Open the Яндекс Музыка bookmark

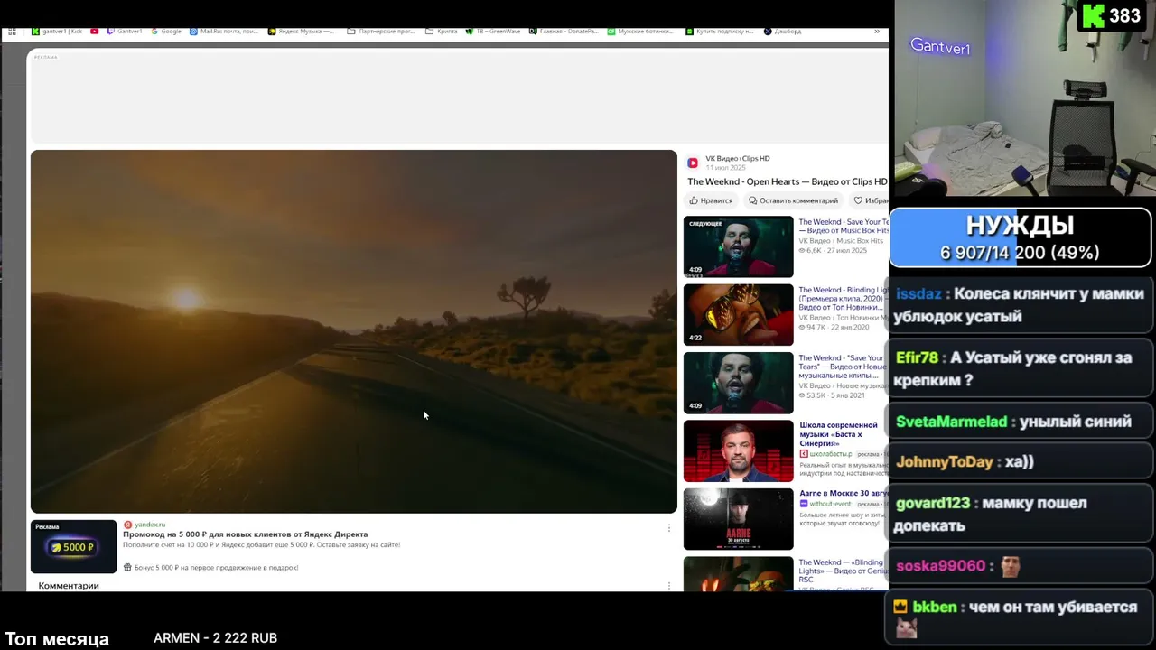[x=301, y=32]
